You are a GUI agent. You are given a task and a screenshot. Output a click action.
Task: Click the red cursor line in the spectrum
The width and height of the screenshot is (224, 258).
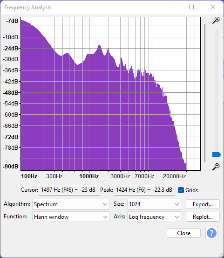99,93
